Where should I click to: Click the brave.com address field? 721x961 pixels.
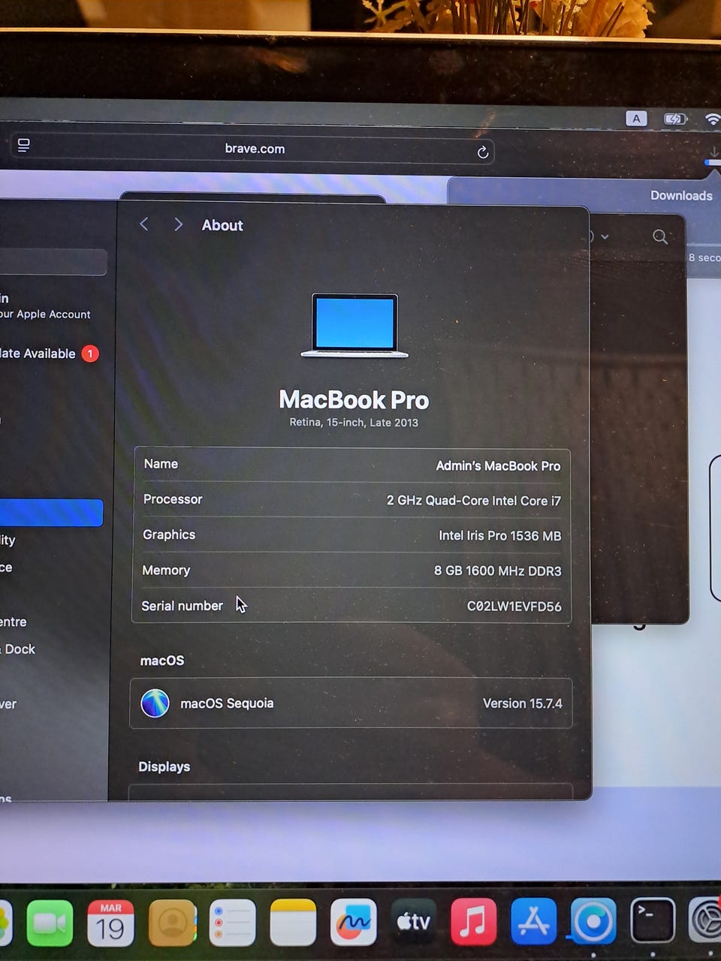pos(255,149)
